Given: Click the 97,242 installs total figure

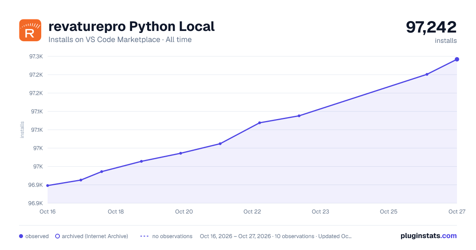Looking at the screenshot, I should click(431, 27).
